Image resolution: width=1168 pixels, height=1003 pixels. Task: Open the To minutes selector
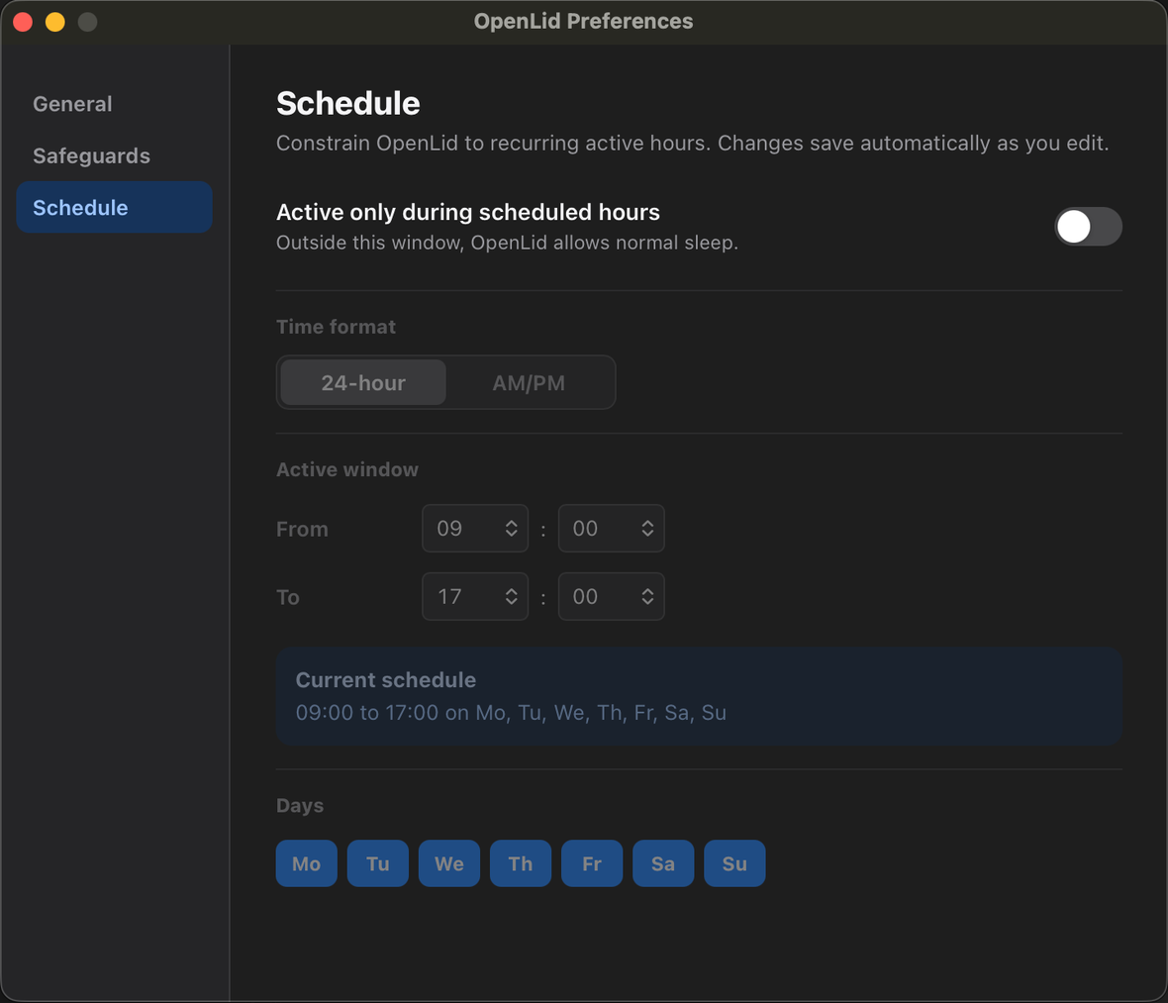[611, 596]
